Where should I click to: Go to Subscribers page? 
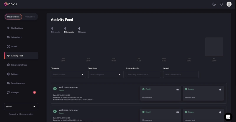pos(16,37)
